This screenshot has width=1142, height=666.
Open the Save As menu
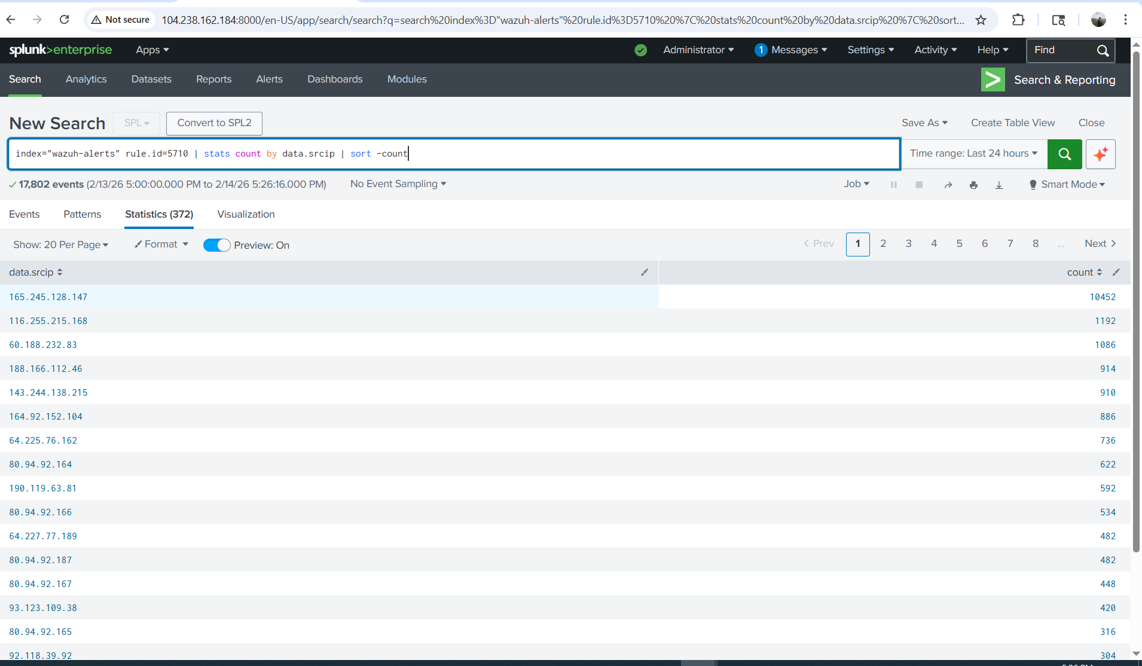(x=925, y=123)
